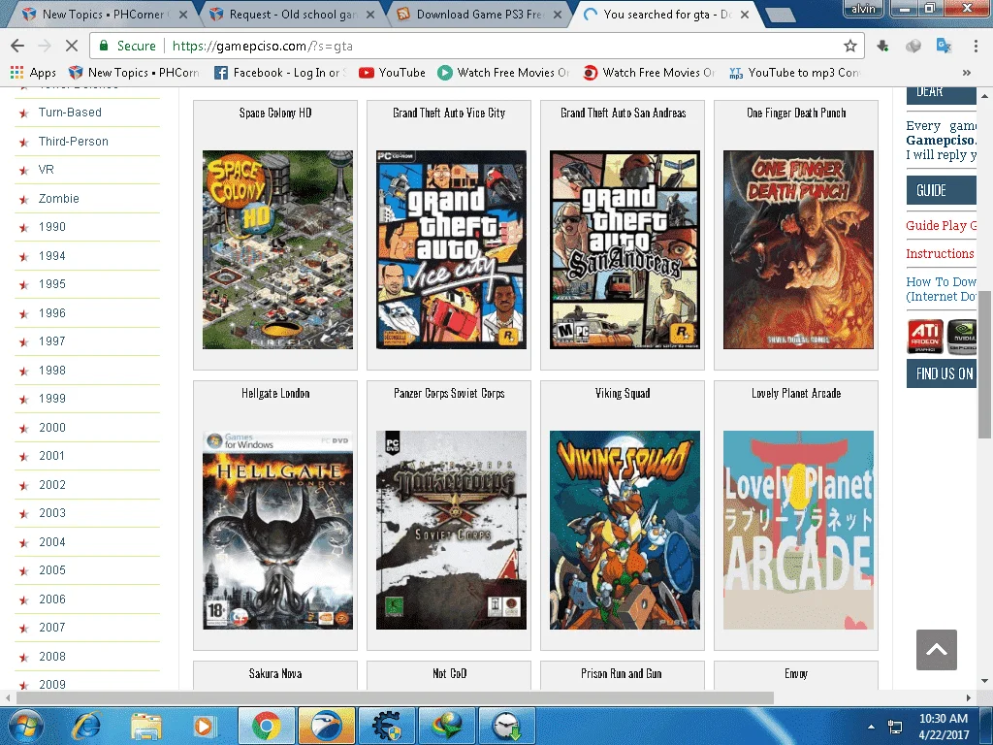Open Grand Theft Auto Vice City cover
The width and height of the screenshot is (993, 745).
451,249
